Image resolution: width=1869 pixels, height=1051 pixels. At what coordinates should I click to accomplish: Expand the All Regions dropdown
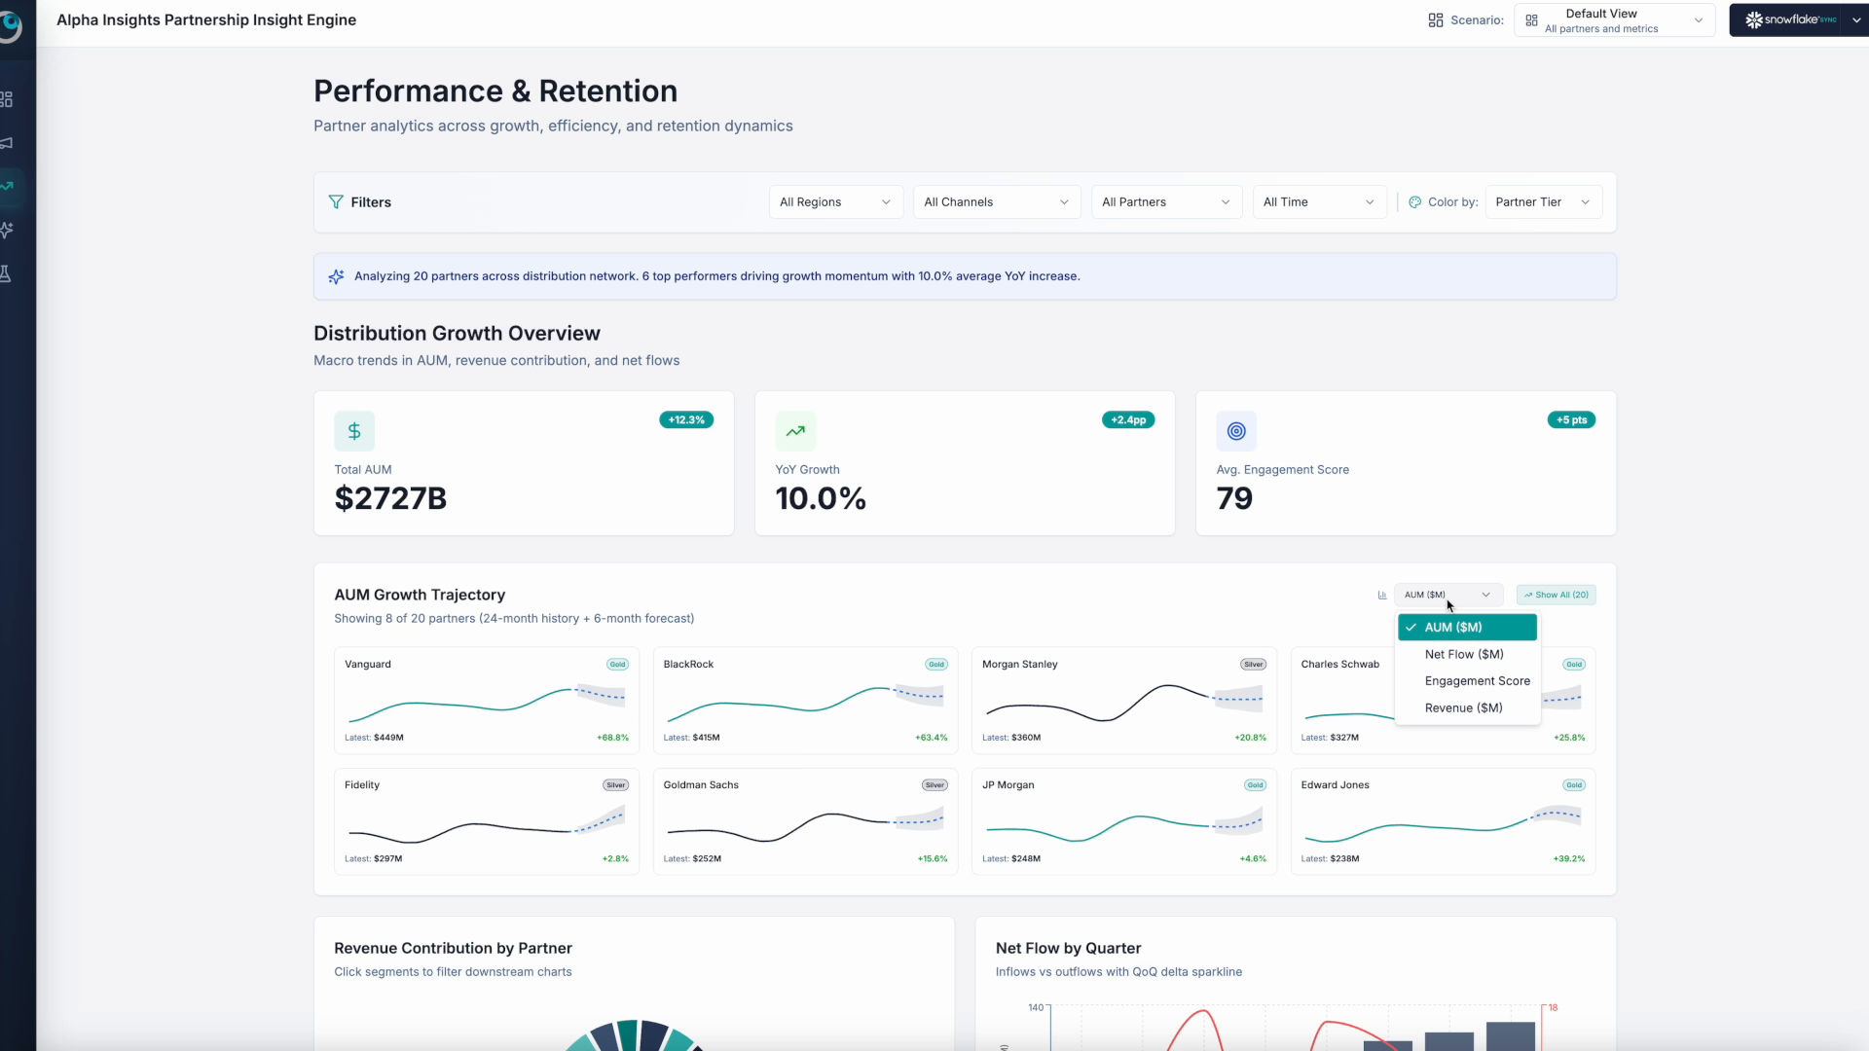click(834, 202)
